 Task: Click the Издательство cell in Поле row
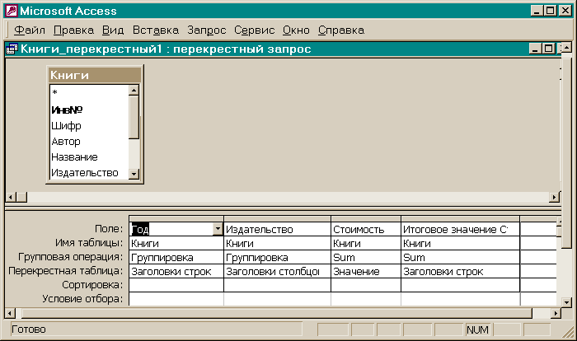click(278, 230)
